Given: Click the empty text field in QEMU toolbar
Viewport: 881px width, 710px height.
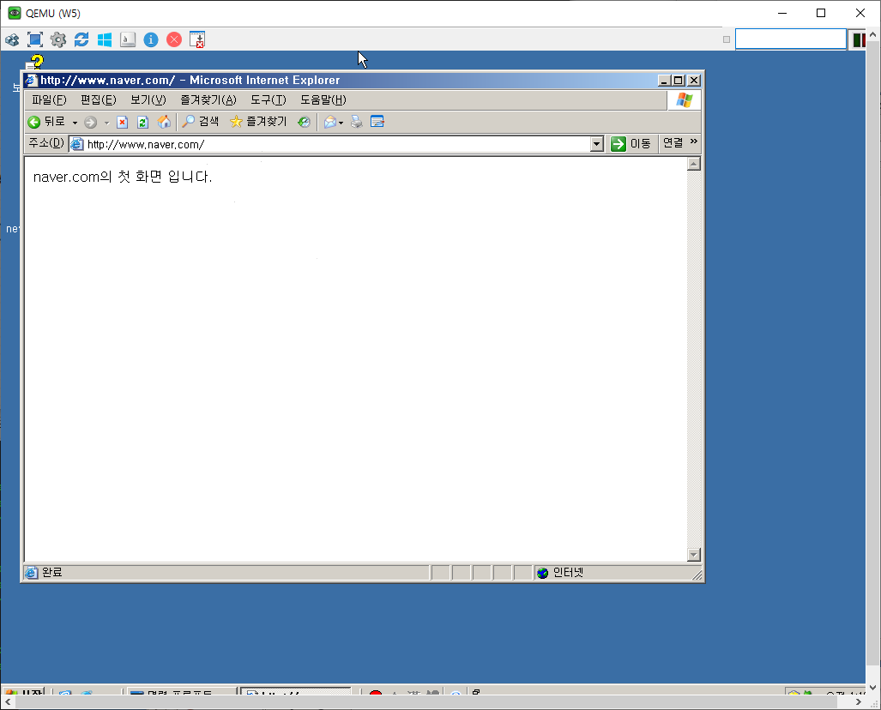Looking at the screenshot, I should coord(791,39).
